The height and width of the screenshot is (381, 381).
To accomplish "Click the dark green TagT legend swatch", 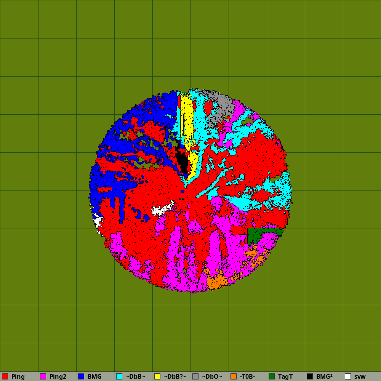I will click(272, 376).
